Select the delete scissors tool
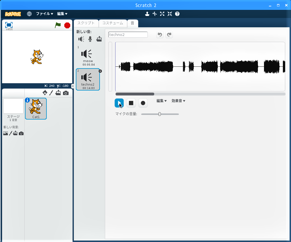This screenshot has width=291, height=242. point(155,14)
